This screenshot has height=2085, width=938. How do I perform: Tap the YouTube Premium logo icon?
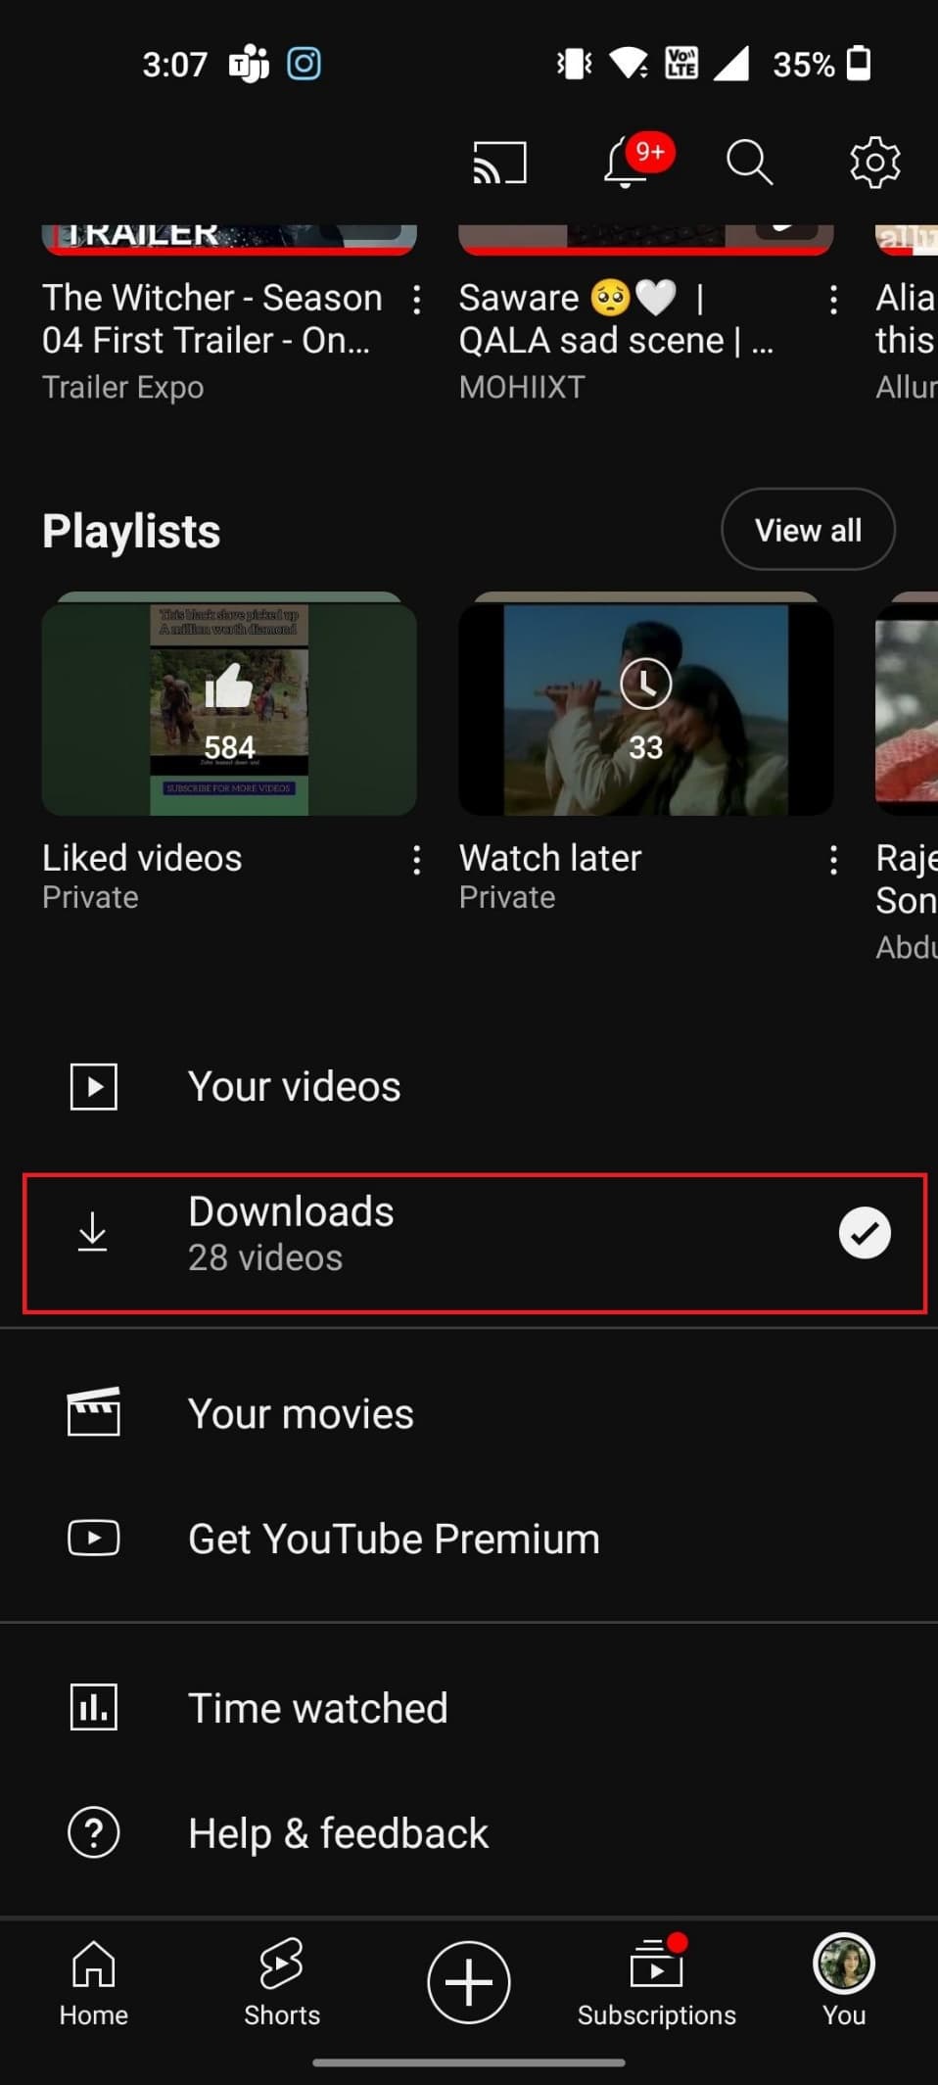(94, 1538)
